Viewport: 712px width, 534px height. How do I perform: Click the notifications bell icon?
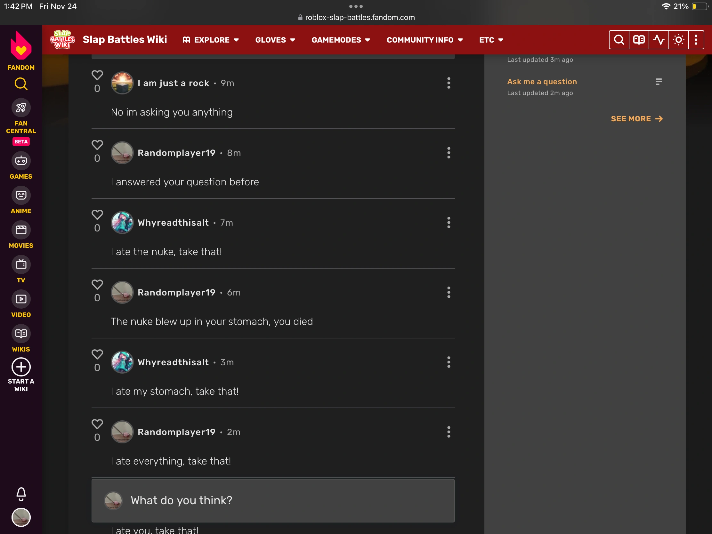click(x=21, y=494)
